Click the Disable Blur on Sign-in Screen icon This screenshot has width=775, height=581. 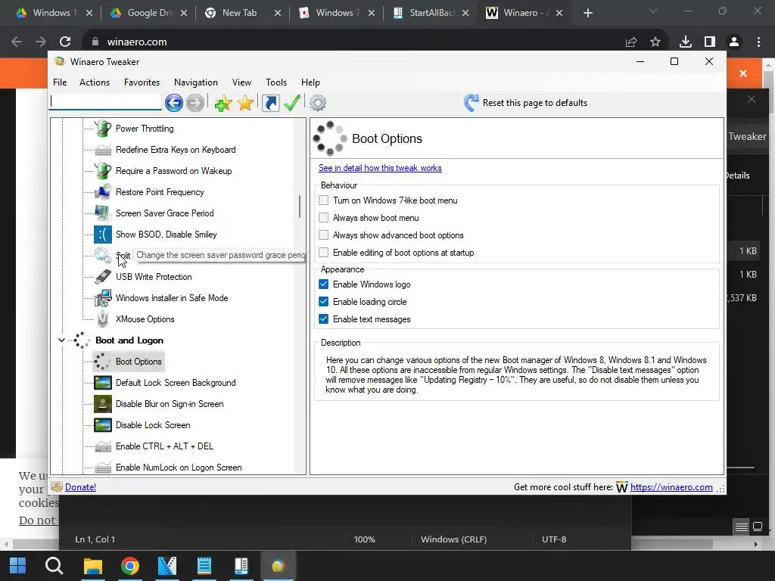103,404
